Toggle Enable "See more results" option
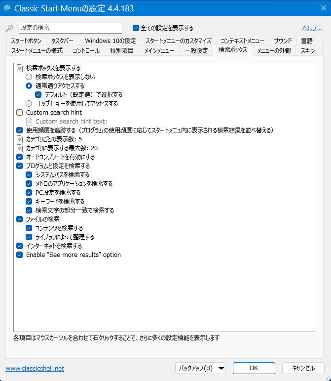Image resolution: width=331 pixels, height=381 pixels. pyautogui.click(x=20, y=255)
